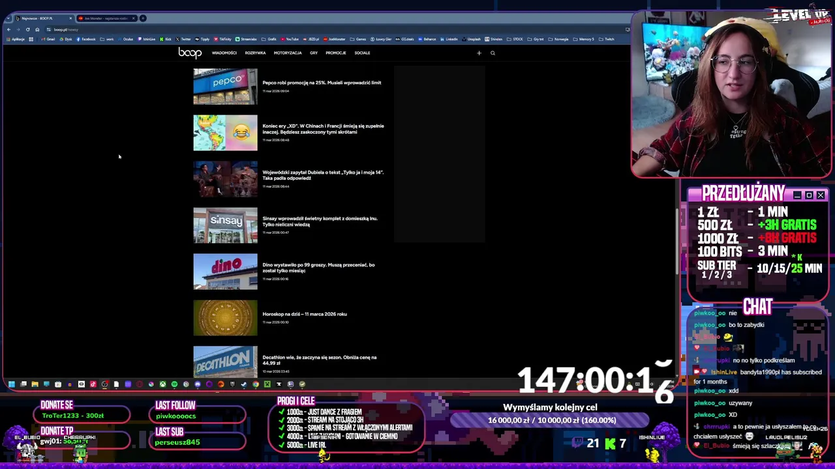This screenshot has height=469, width=835.
Task: Open ROZRYWKA section on boop
Action: tap(255, 53)
